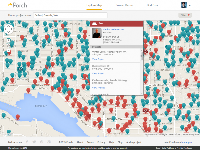
Task: View Project for Custom Home #2
Action: click(98, 73)
